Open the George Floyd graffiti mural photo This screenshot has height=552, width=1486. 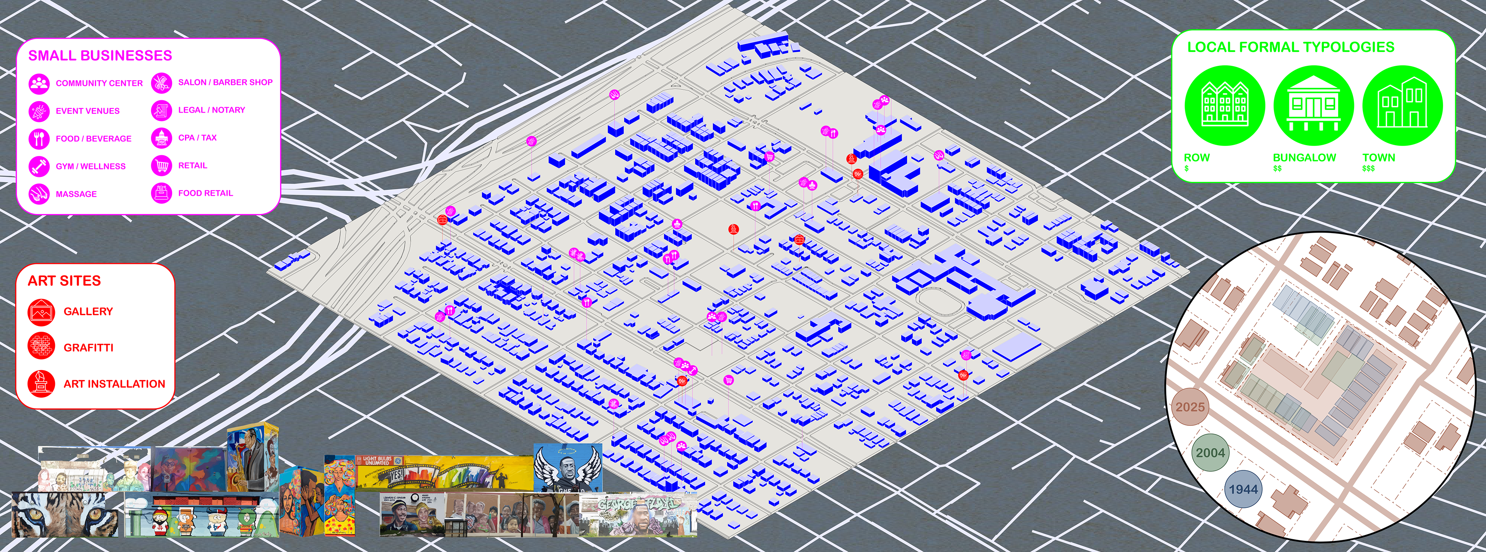click(x=639, y=515)
